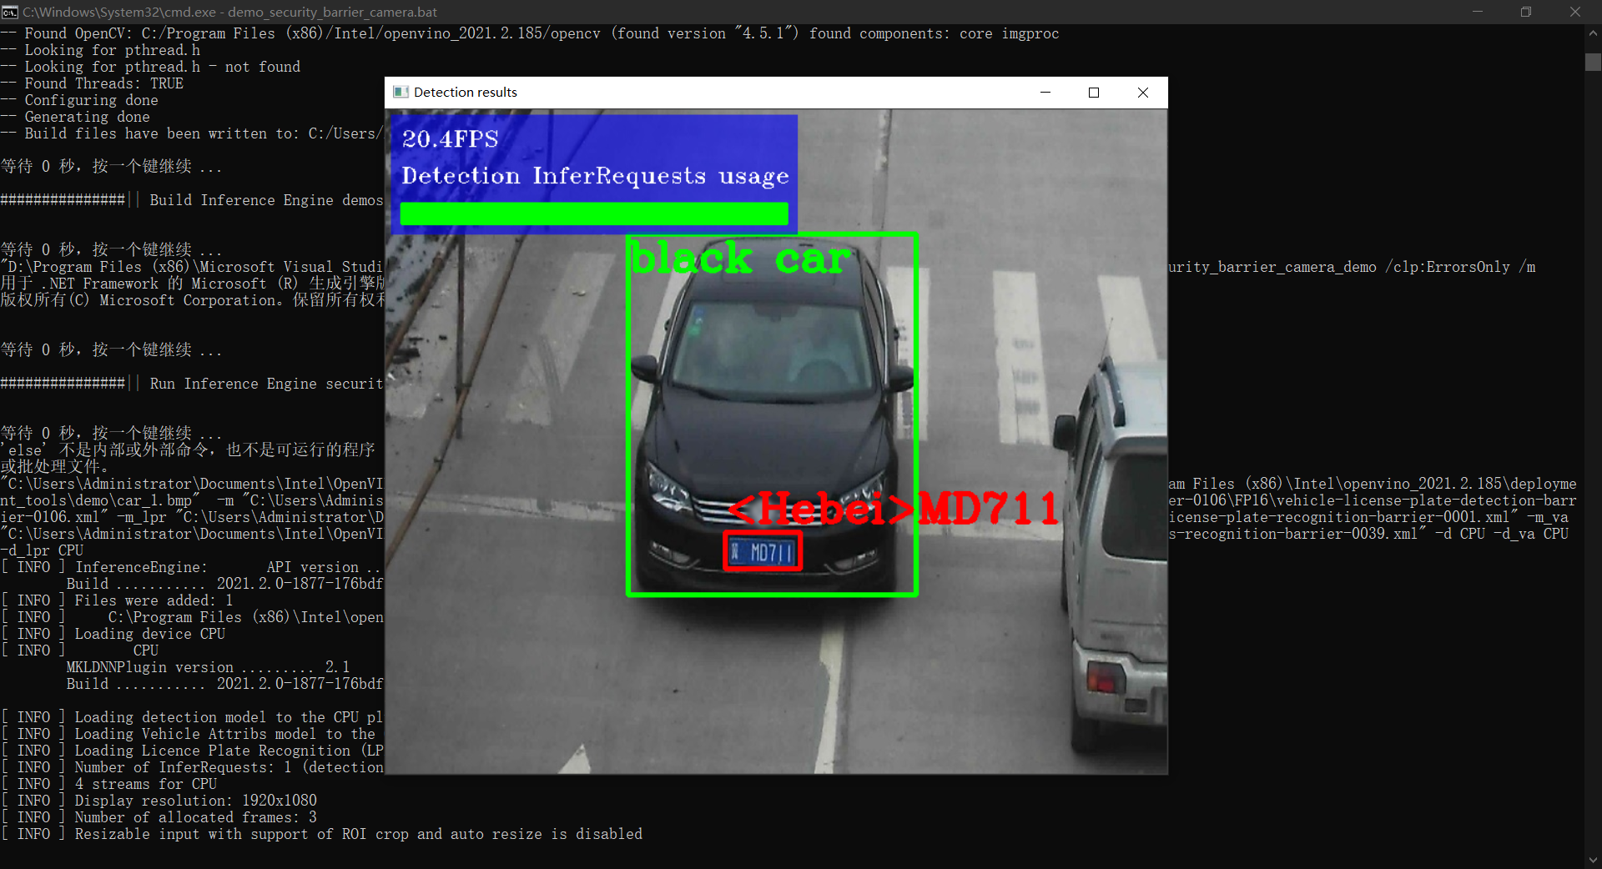Click the console vertical scrollbar thumb
This screenshot has width=1602, height=869.
click(x=1593, y=63)
